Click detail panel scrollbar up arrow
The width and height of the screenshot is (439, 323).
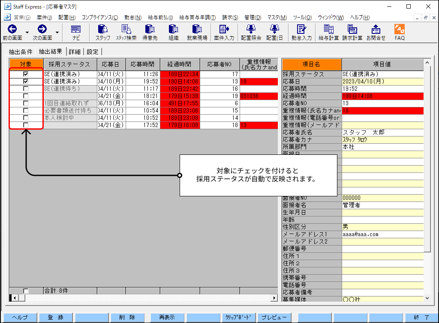pos(427,62)
